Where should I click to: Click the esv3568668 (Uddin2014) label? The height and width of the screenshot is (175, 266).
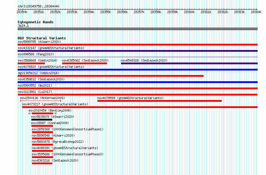point(38,60)
